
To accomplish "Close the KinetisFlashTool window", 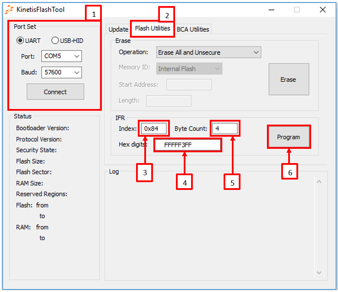I will [x=323, y=10].
